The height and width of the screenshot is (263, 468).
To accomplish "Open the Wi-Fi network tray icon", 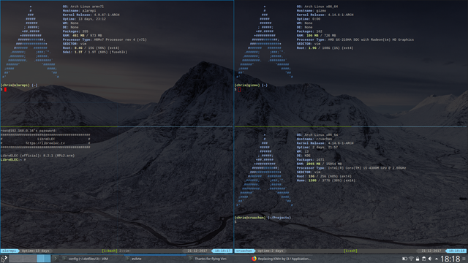I will click(411, 259).
